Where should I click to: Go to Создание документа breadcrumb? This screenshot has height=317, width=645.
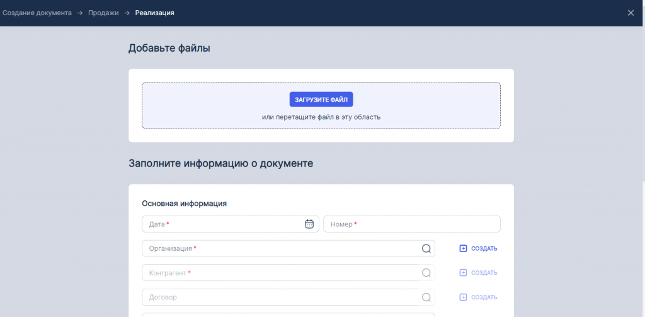coord(37,13)
